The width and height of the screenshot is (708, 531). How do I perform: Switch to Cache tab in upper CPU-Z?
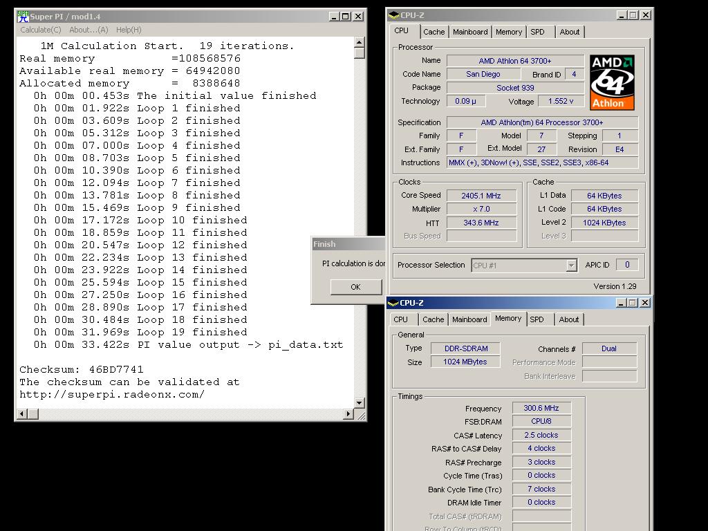pyautogui.click(x=434, y=32)
